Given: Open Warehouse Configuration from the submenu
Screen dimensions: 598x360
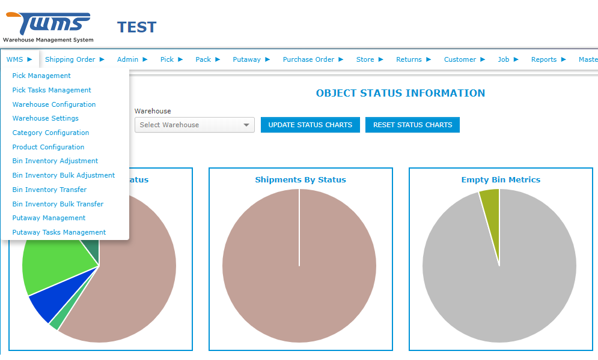Looking at the screenshot, I should pyautogui.click(x=54, y=104).
